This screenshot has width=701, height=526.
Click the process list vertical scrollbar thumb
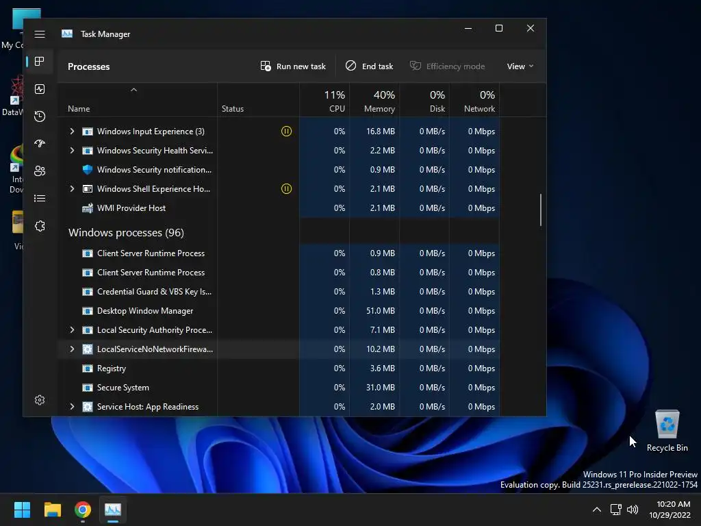[x=541, y=210]
